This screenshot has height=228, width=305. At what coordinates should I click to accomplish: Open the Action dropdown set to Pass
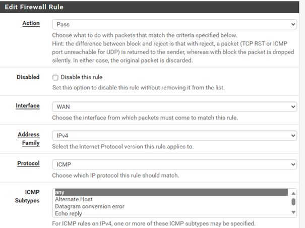(x=174, y=24)
